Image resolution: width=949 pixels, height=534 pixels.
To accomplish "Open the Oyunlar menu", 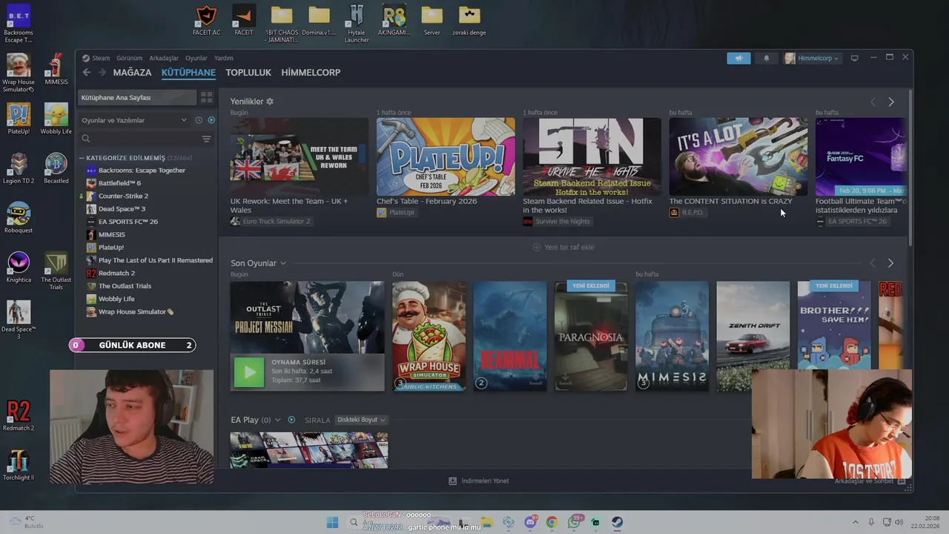I will click(196, 58).
